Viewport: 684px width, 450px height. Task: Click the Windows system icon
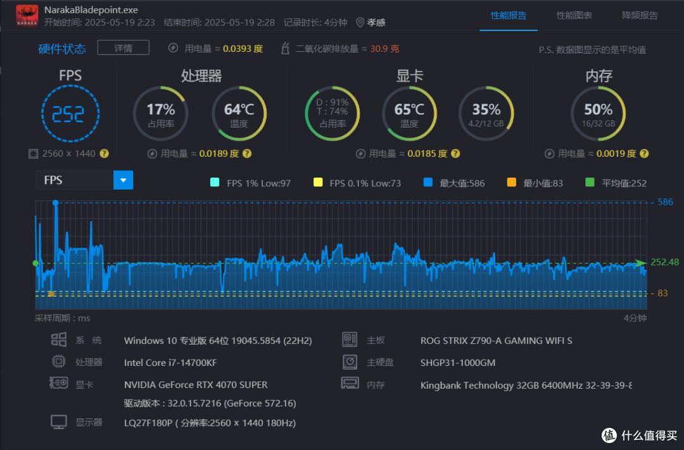59,339
